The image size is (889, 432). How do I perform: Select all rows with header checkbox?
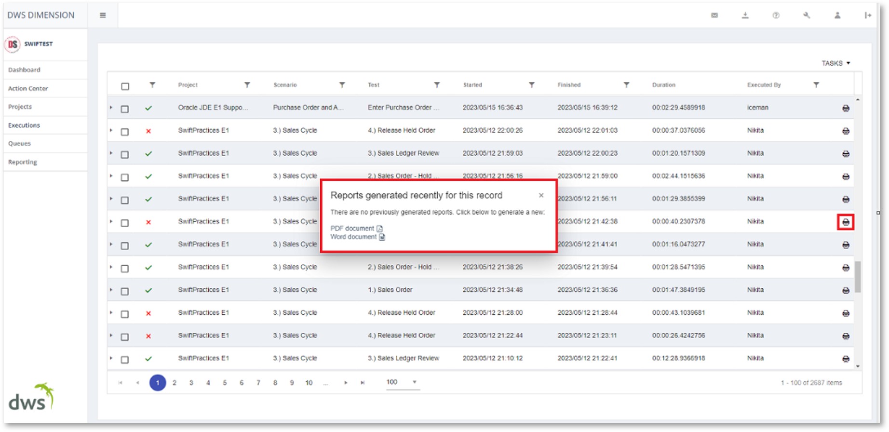point(125,86)
